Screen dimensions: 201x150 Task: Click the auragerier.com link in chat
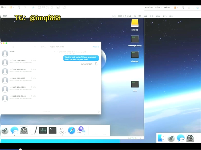click(x=86, y=64)
